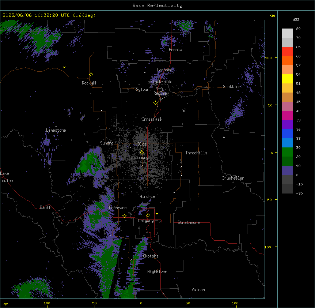Select the orange 57-60 dBZ legend swatch
Screen dimensions: 315x308
tap(287, 61)
